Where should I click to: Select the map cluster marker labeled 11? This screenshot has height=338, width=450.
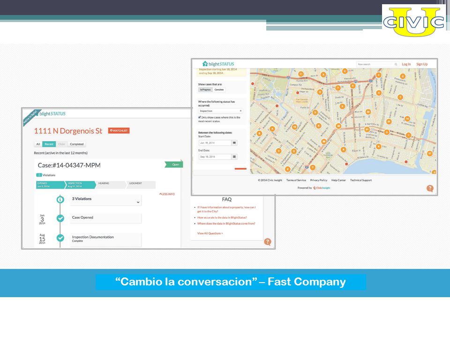[x=301, y=74]
